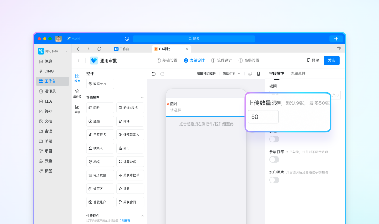The width and height of the screenshot is (379, 224).
Task: Click the blue plus button
Action: coord(336,39)
